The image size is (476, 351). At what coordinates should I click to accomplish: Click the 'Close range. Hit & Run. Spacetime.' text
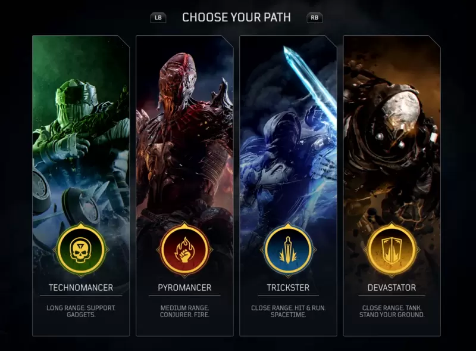pos(288,311)
